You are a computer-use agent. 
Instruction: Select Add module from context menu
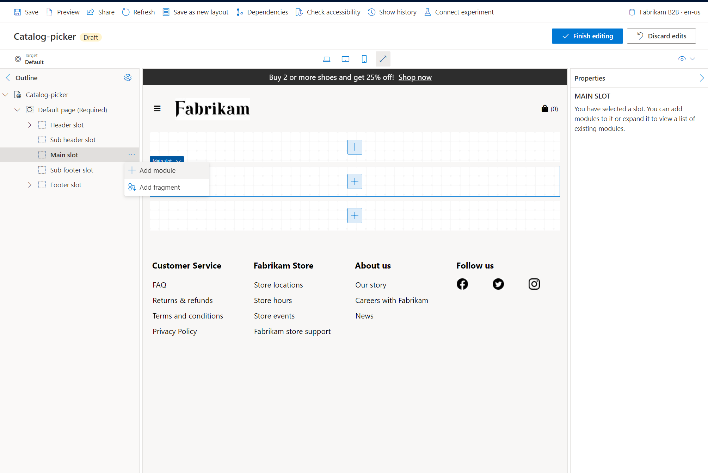coord(157,170)
